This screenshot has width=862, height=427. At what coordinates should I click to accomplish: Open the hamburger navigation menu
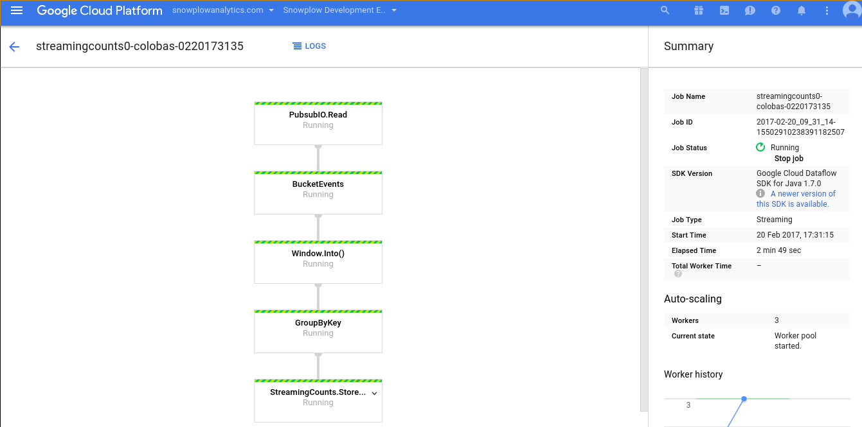tap(17, 10)
